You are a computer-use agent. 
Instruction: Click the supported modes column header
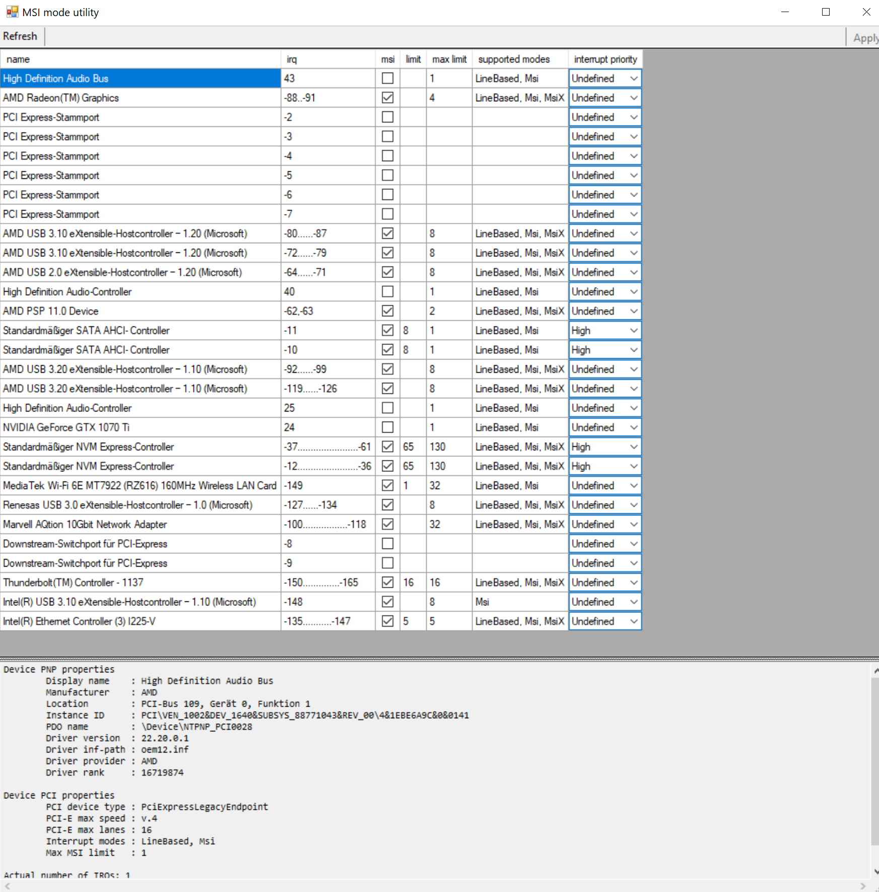pos(520,59)
